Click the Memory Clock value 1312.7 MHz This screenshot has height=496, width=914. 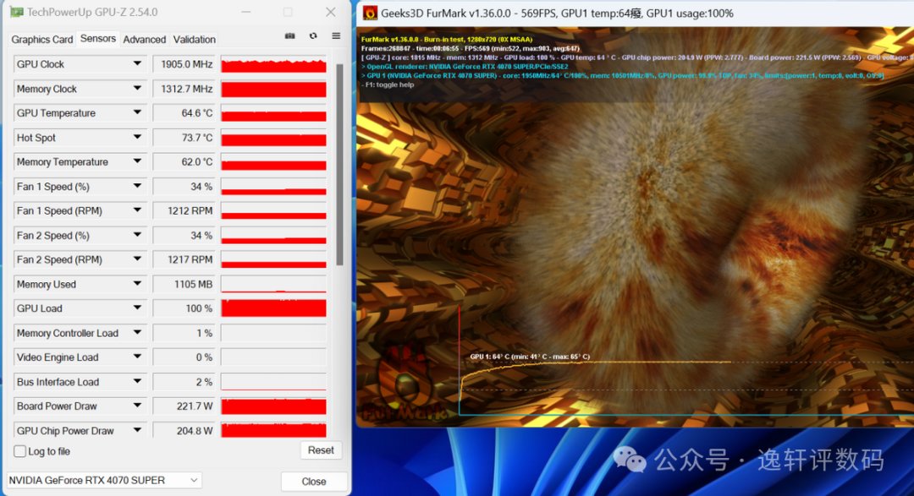tap(184, 89)
